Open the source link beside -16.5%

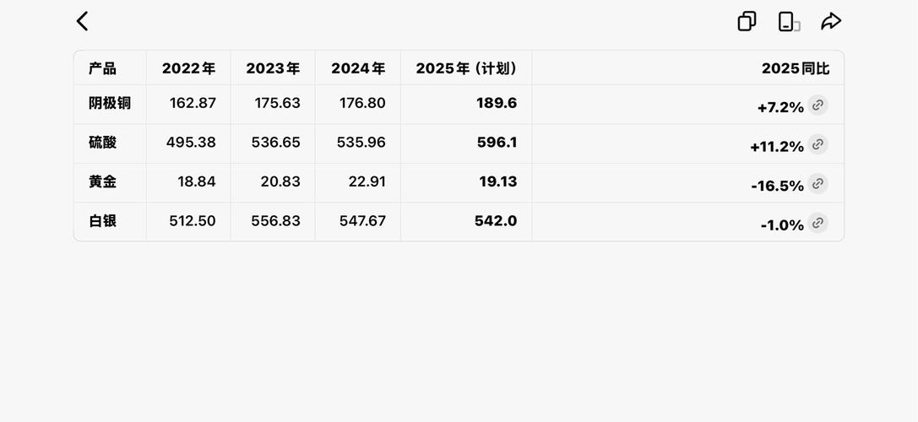click(818, 184)
